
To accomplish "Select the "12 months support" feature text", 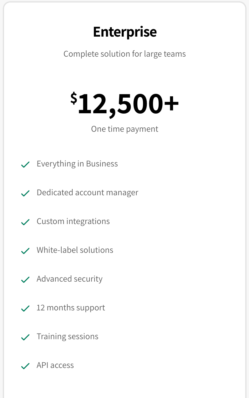I will click(71, 308).
